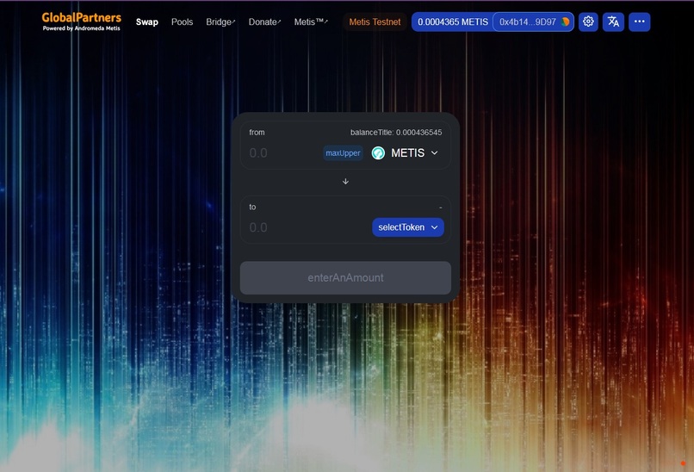Screen dimensions: 694x472
Task: Click the METIS token logo icon
Action: [x=378, y=153]
